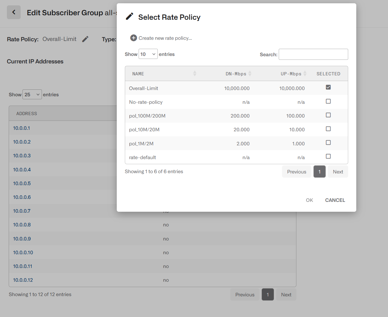This screenshot has width=388, height=317.
Task: Click IP address 10.0.0.6
Action: click(x=22, y=197)
